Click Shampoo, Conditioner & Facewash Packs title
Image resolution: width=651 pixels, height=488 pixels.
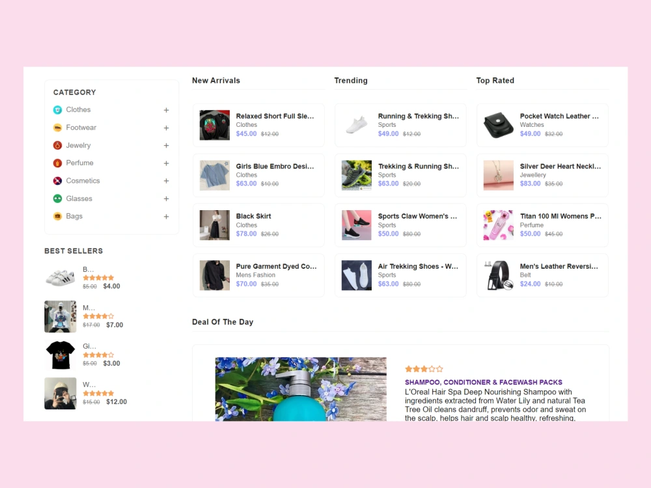click(483, 382)
